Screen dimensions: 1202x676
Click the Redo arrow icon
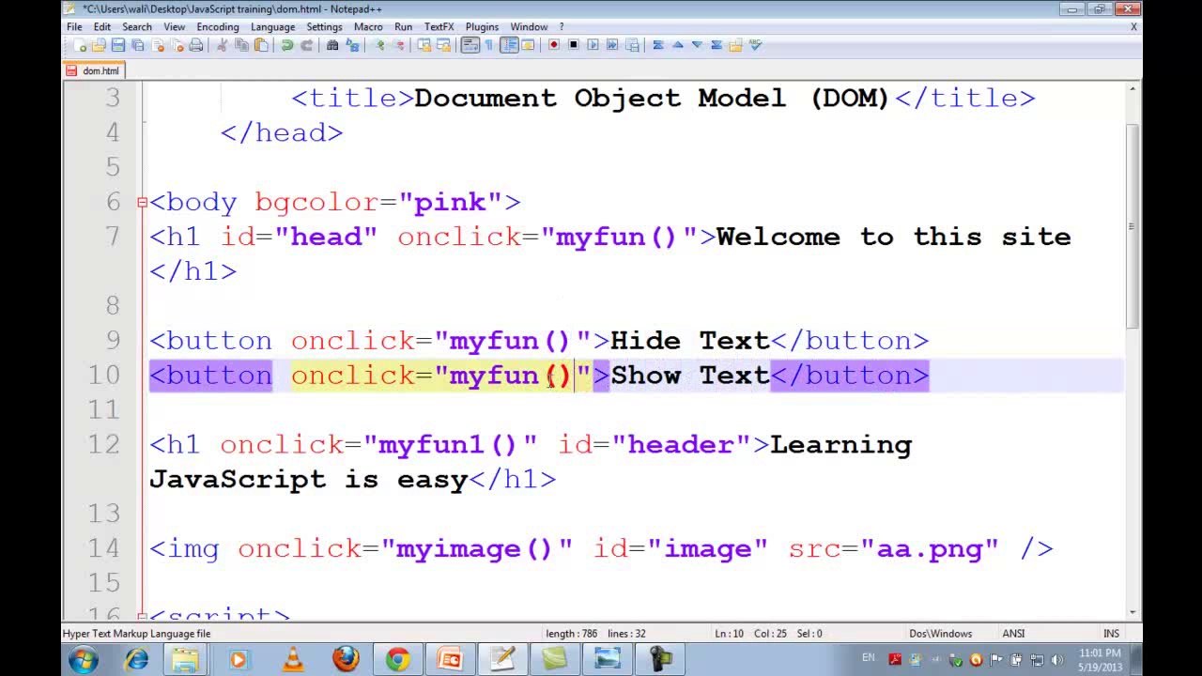[306, 45]
